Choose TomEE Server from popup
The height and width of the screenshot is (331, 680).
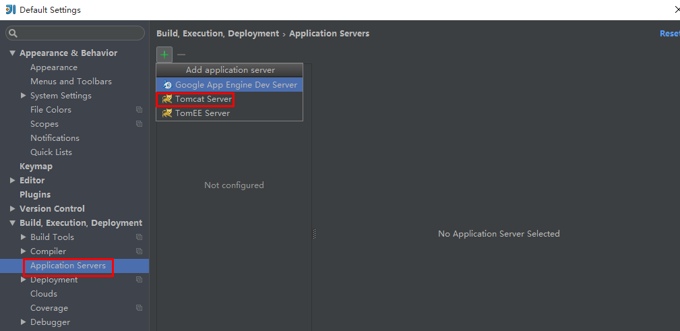point(229,113)
